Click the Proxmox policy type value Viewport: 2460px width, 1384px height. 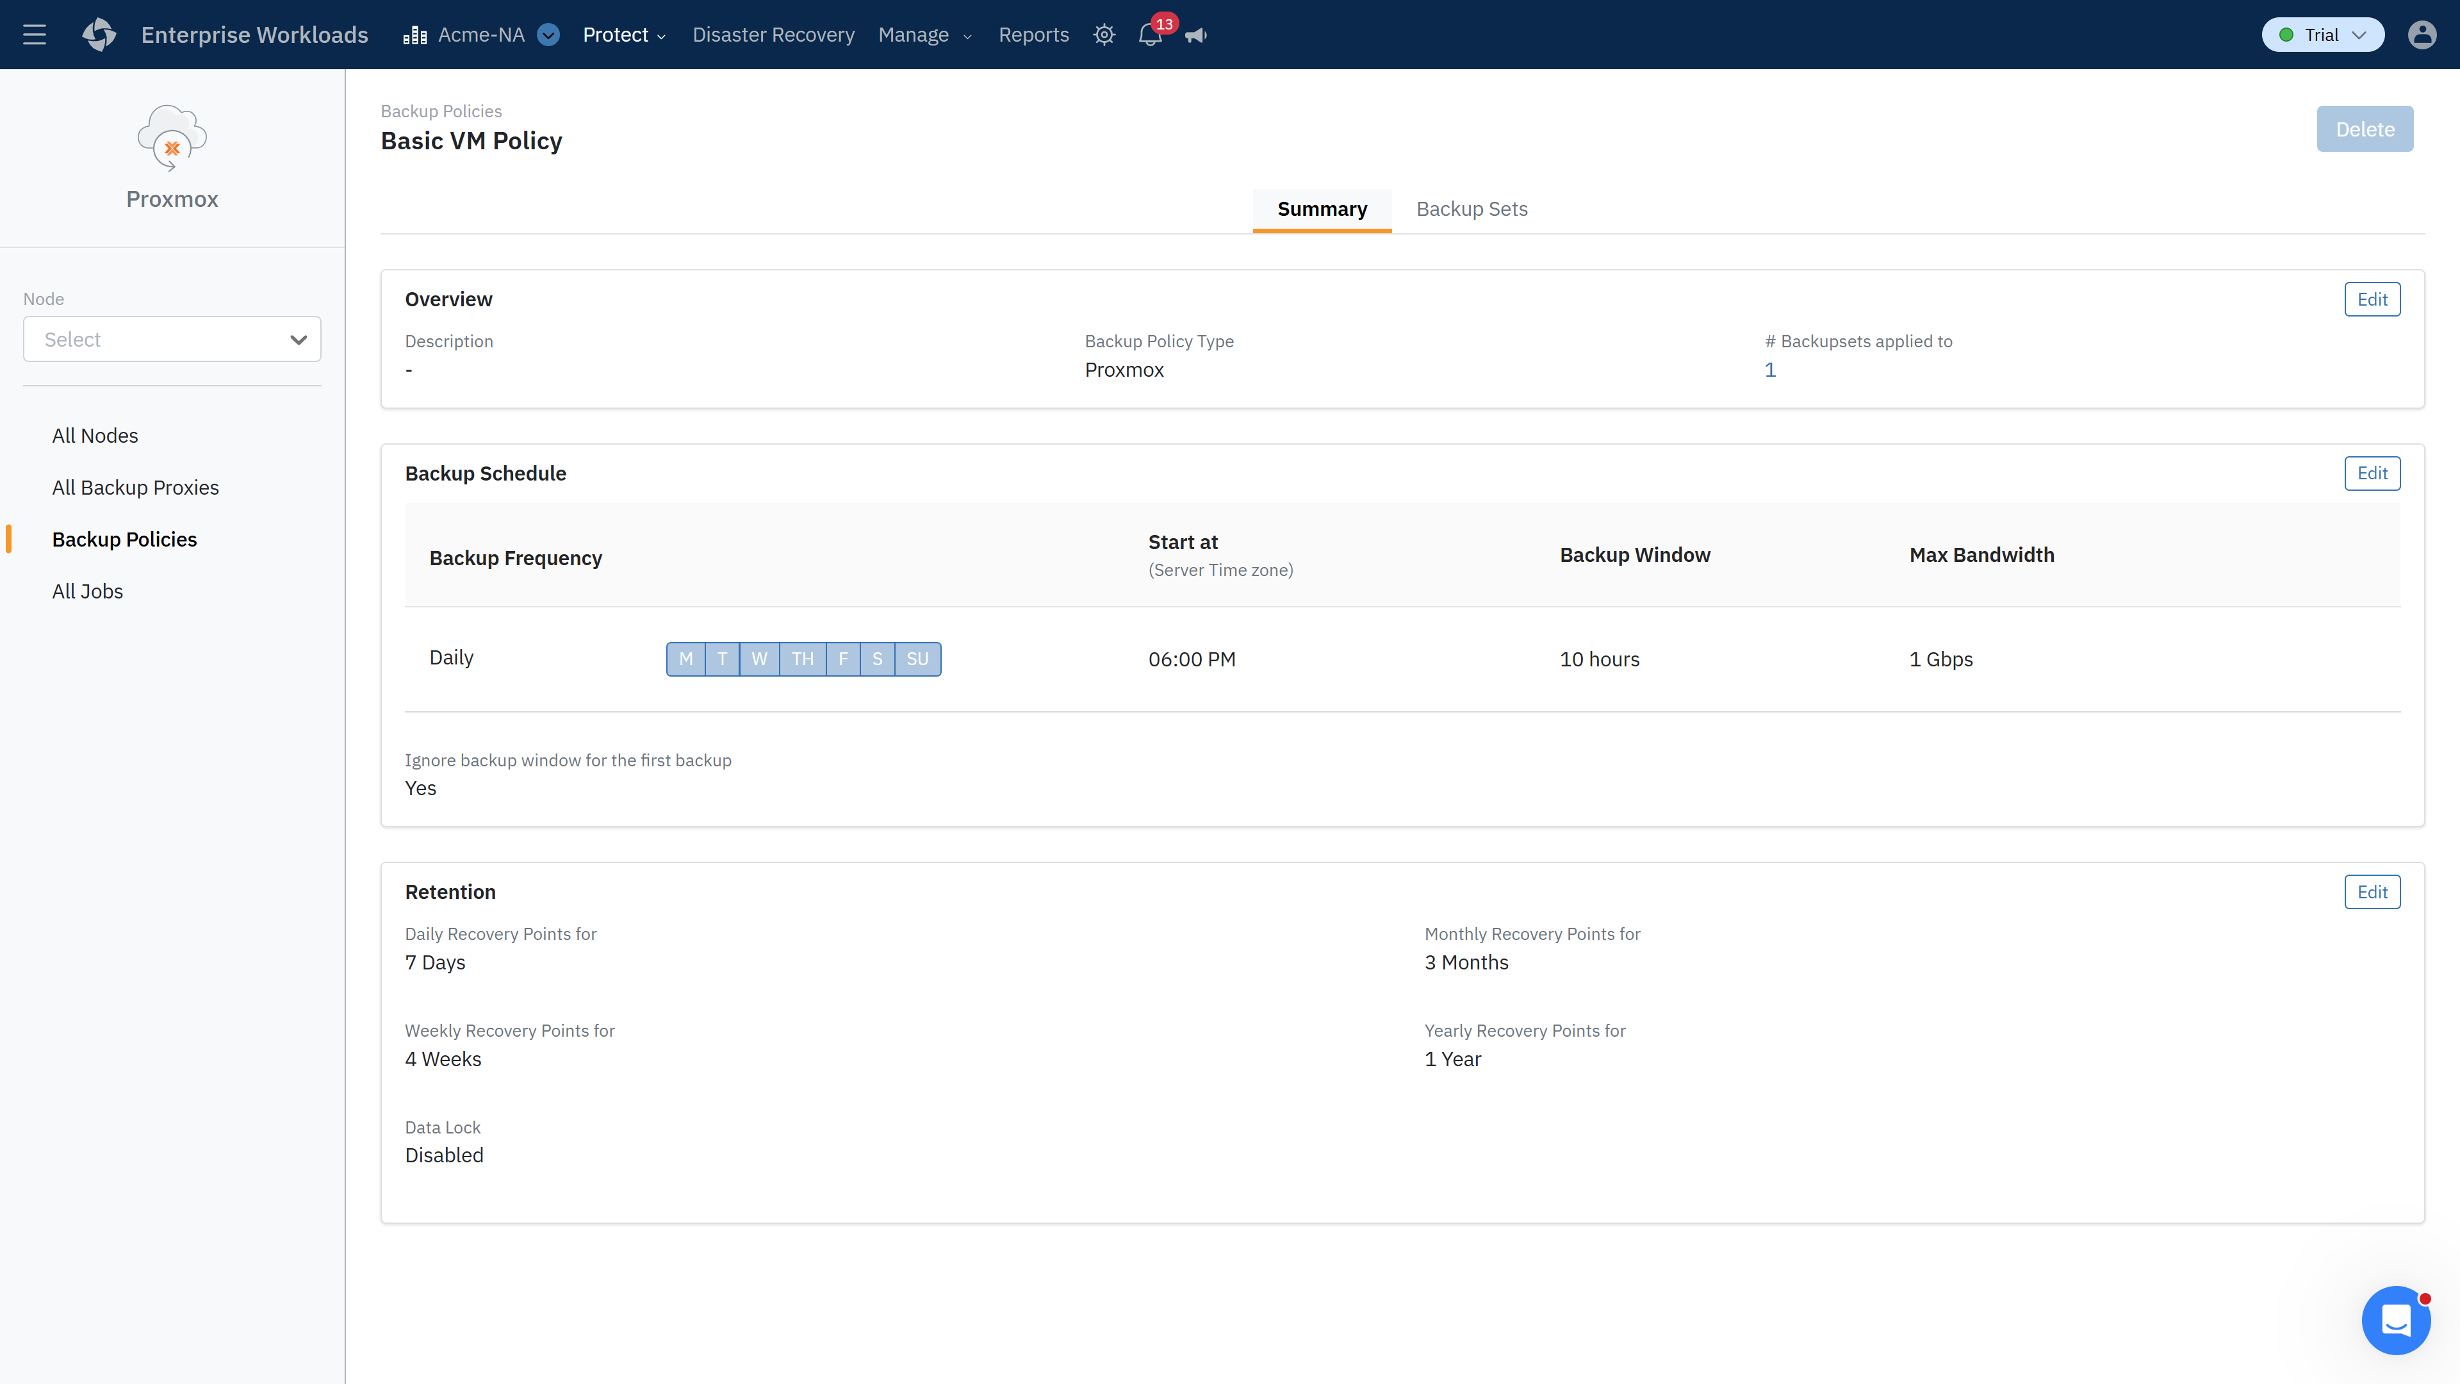[x=1124, y=370]
